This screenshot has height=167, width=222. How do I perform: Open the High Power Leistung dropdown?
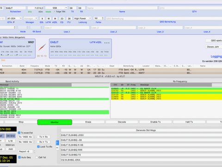tap(83, 18)
